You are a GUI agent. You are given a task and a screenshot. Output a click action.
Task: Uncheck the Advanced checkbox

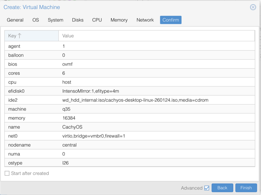point(207,188)
